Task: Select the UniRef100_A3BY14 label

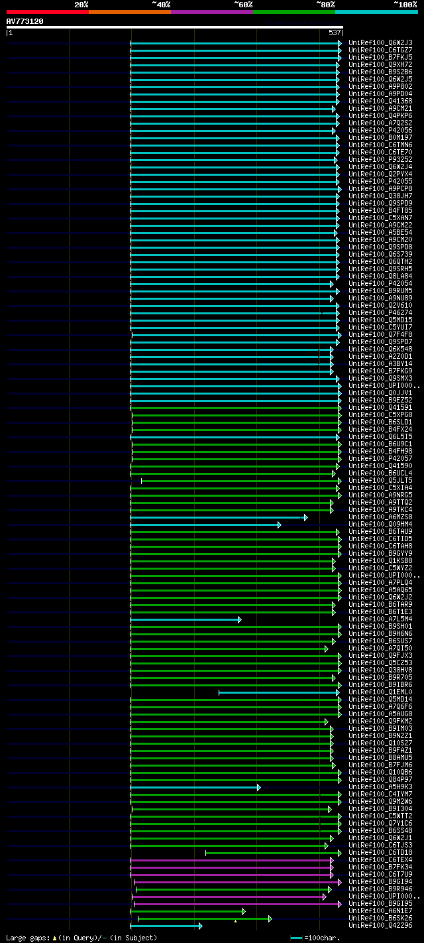Action: (x=380, y=363)
